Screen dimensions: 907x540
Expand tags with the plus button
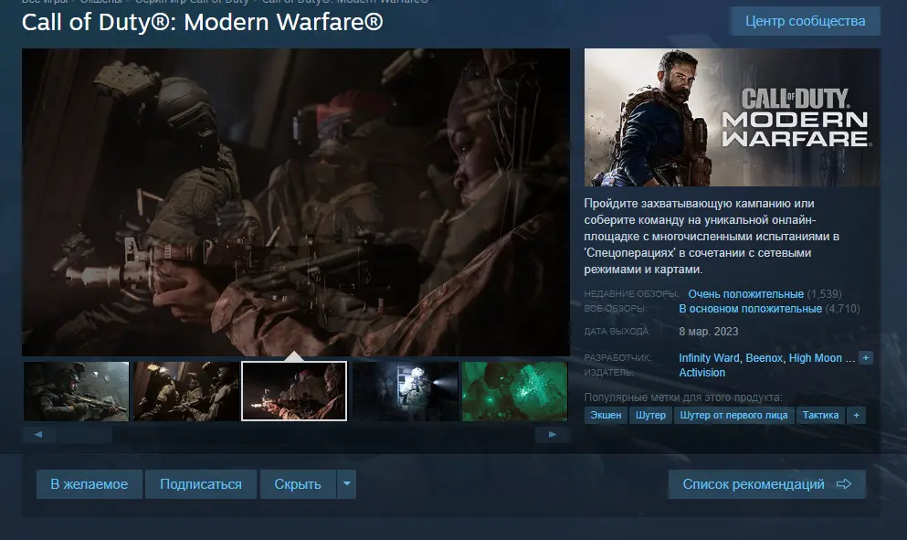[856, 415]
